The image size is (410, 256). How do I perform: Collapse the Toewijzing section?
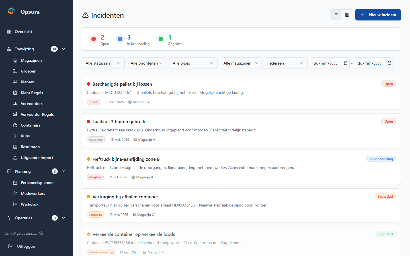pyautogui.click(x=63, y=49)
